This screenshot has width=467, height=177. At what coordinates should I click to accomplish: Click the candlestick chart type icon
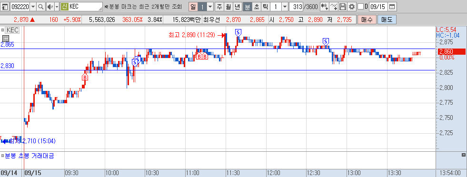tap(325, 6)
